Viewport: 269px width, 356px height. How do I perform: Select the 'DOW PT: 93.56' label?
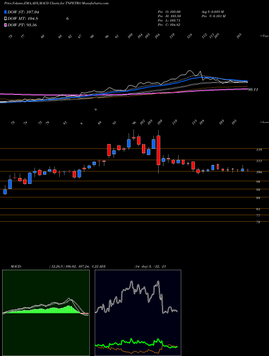click(x=22, y=25)
